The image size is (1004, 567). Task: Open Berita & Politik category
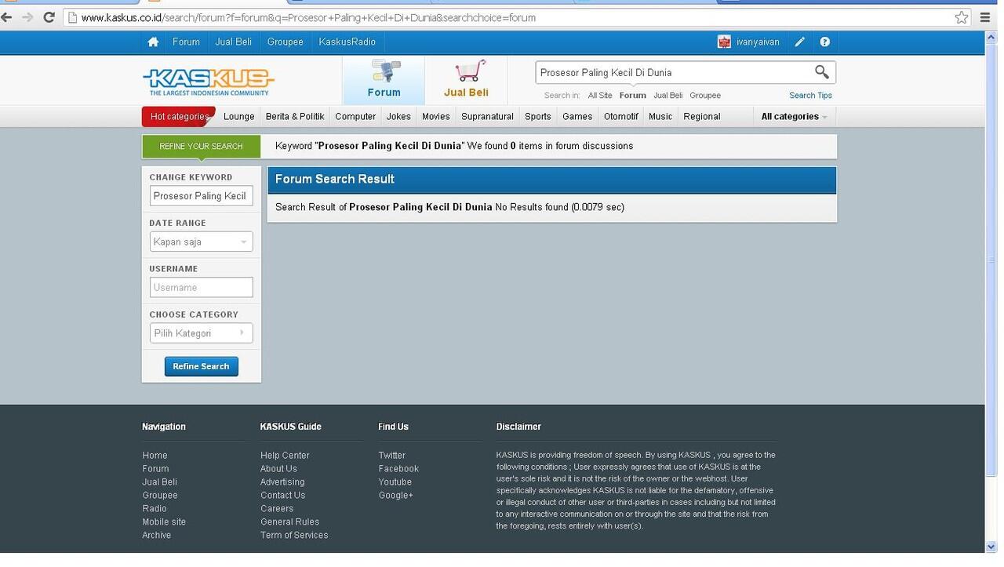pyautogui.click(x=295, y=117)
